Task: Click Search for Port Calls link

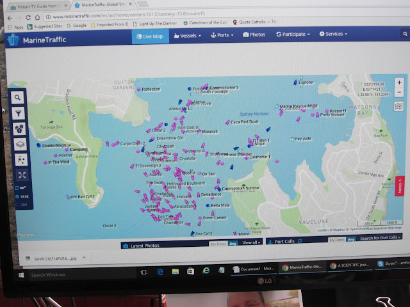Action: pos(380,238)
